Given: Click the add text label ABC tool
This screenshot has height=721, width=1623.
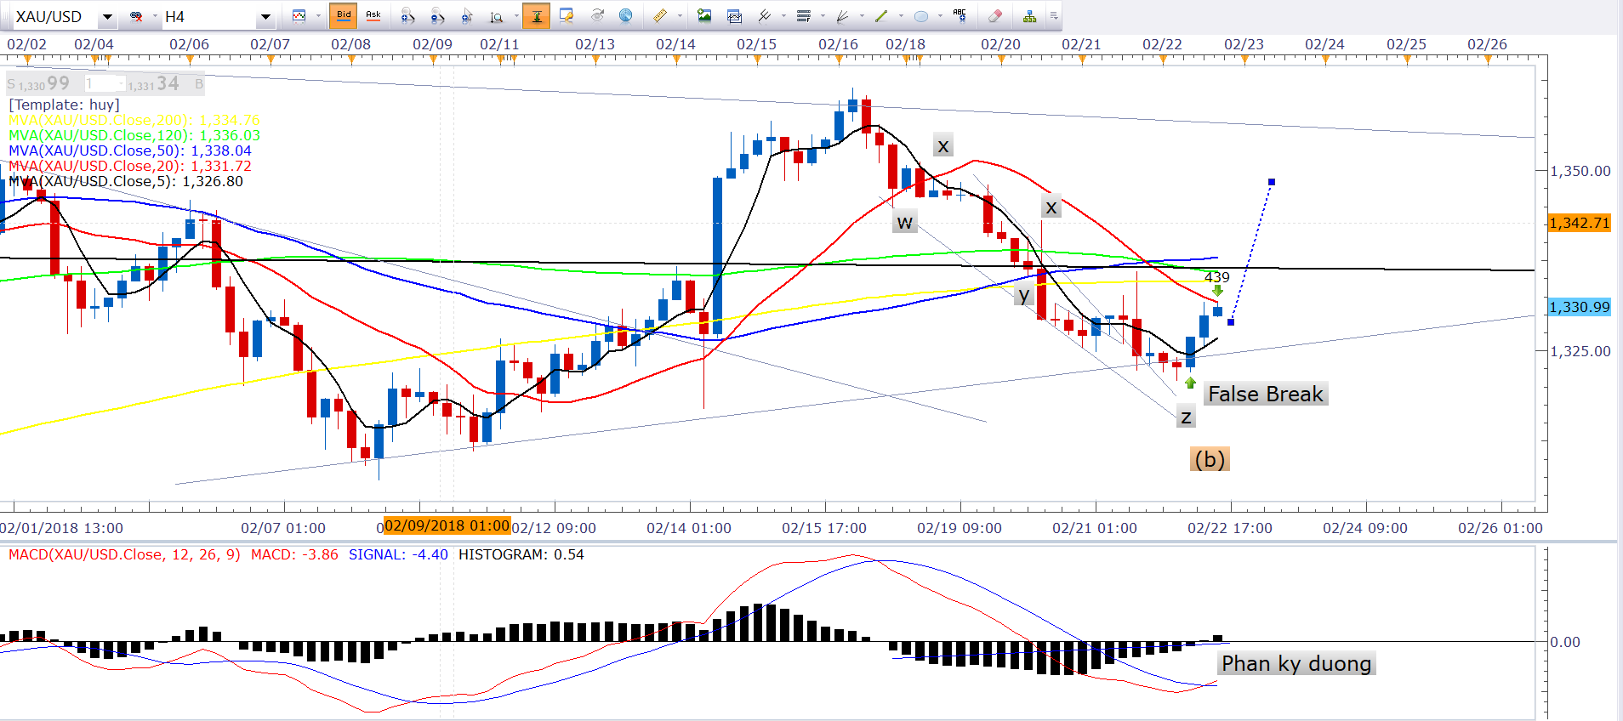Looking at the screenshot, I should [960, 16].
